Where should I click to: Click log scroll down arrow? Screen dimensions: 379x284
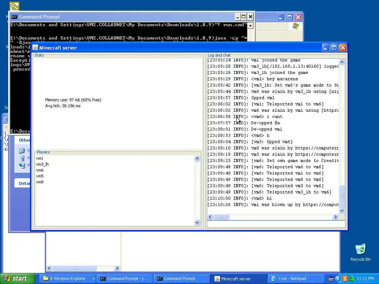pyautogui.click(x=342, y=210)
